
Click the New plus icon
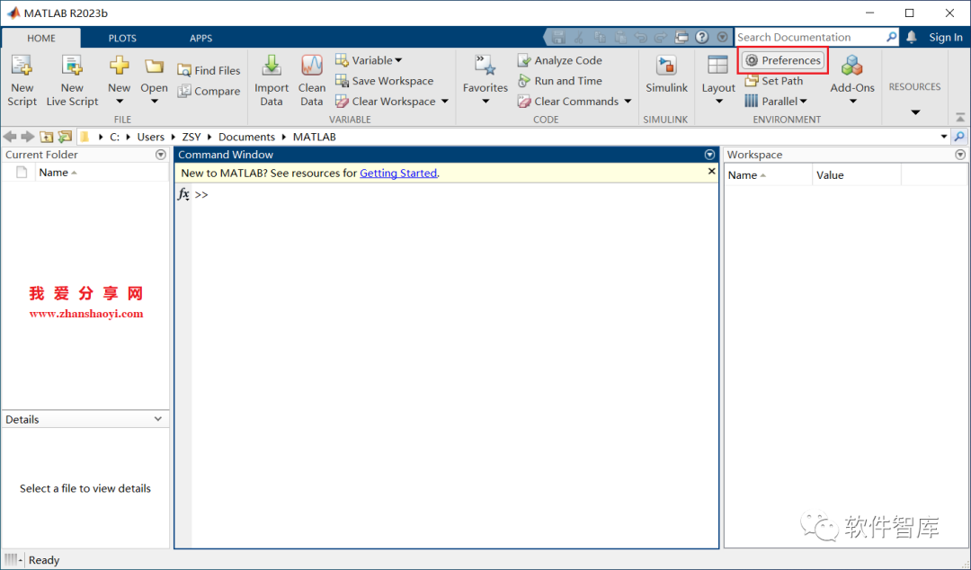click(x=119, y=65)
